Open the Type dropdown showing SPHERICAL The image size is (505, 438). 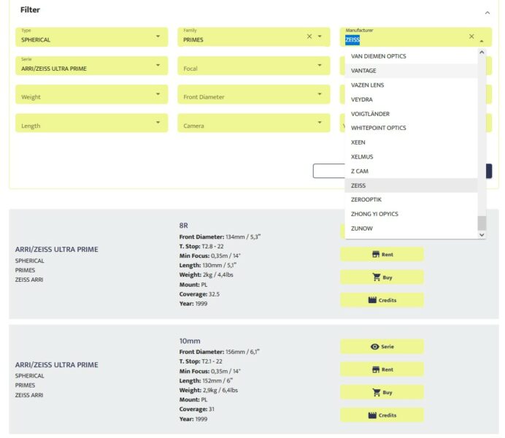tap(91, 37)
